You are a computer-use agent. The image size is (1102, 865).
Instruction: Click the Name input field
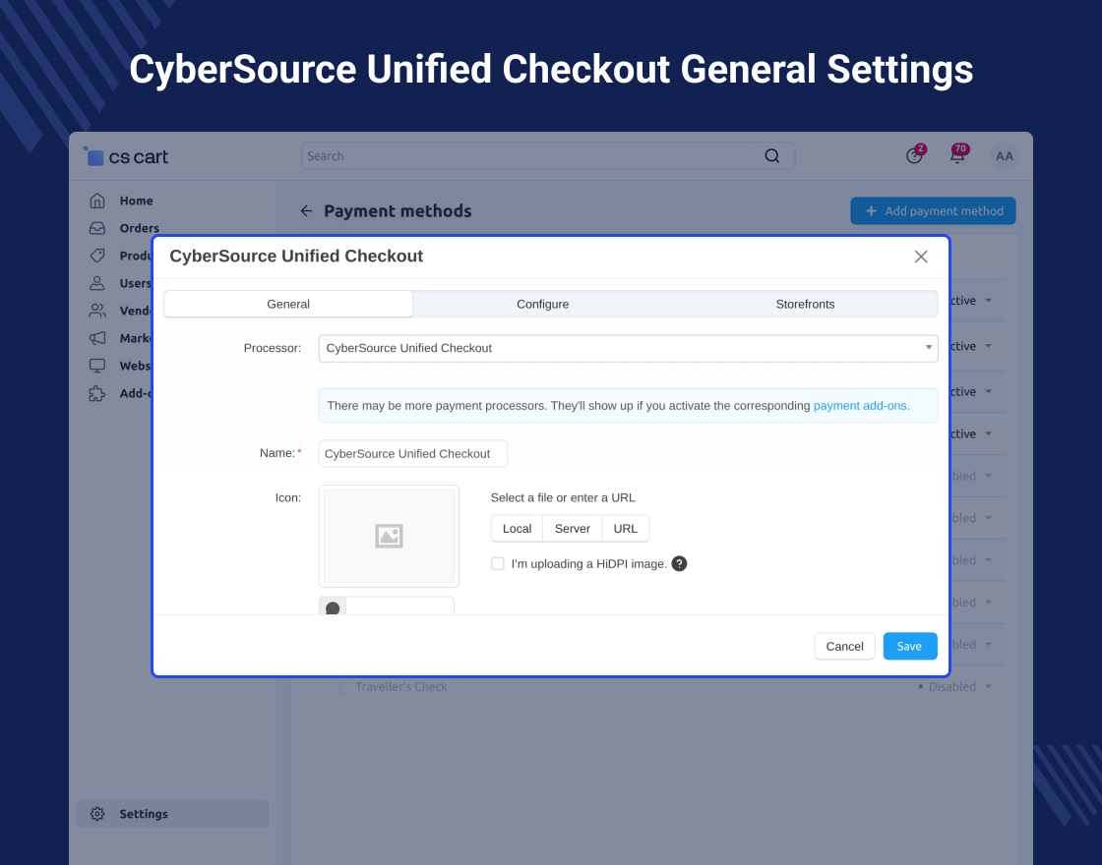412,453
